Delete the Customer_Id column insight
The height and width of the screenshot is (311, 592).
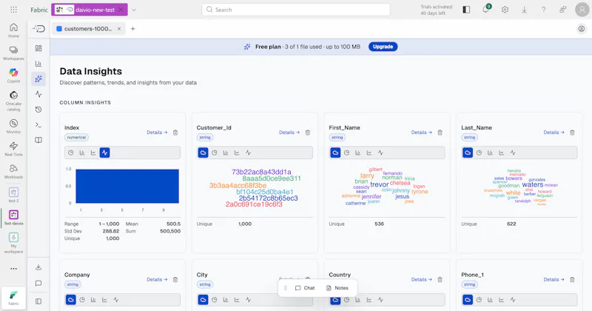pyautogui.click(x=308, y=133)
